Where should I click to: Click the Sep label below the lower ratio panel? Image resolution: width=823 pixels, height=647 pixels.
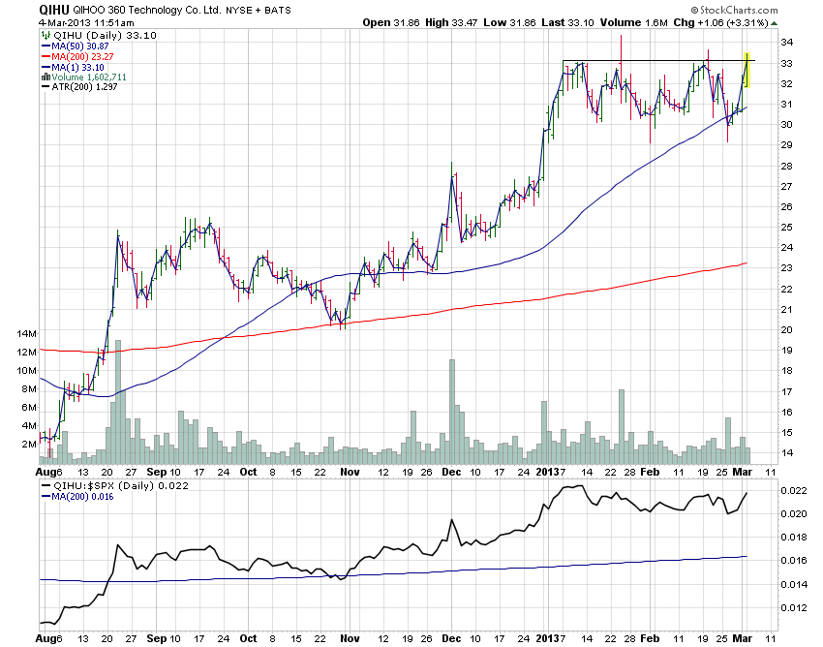tap(157, 638)
